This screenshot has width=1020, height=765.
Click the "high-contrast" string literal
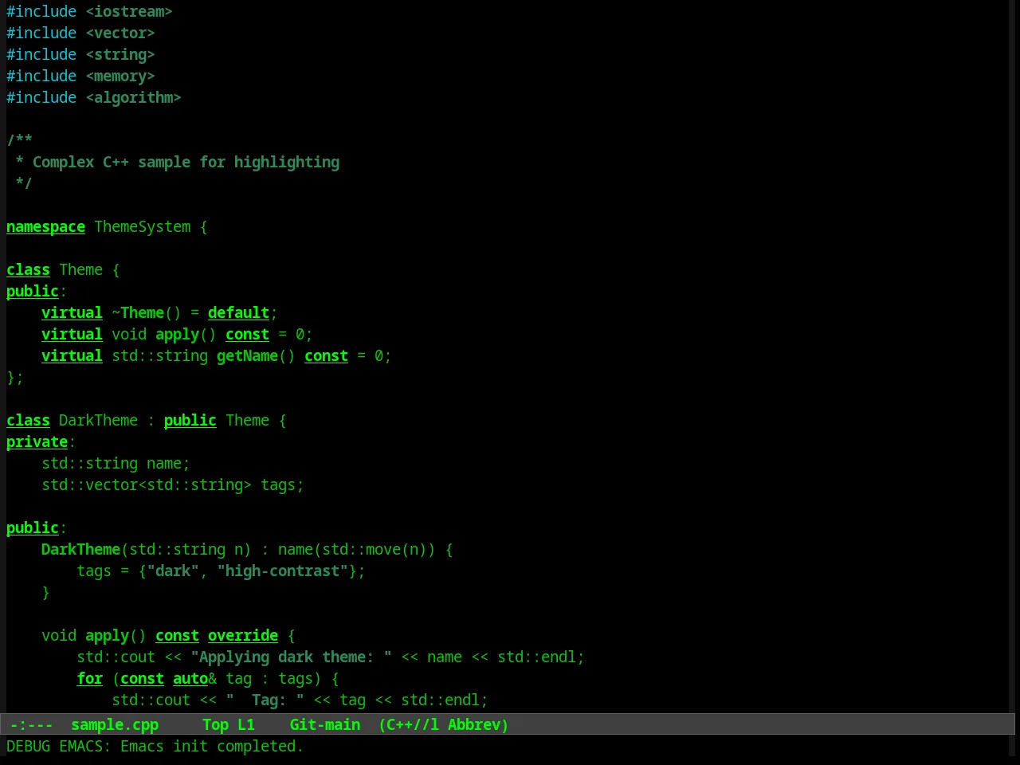click(282, 571)
